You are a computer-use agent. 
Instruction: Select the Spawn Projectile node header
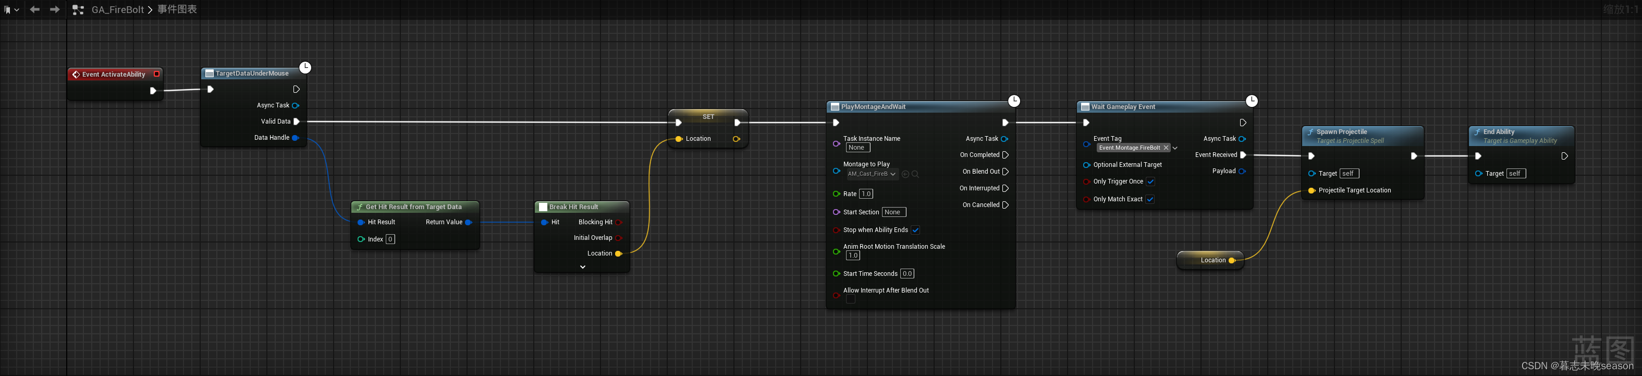click(1362, 136)
